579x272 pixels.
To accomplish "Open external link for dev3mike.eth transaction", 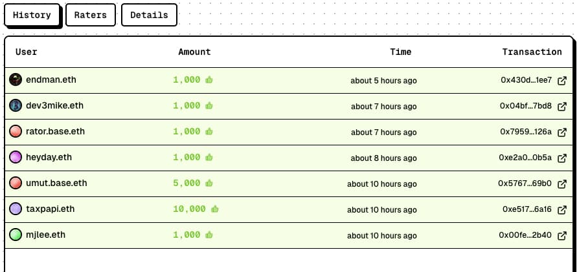I will coord(562,107).
